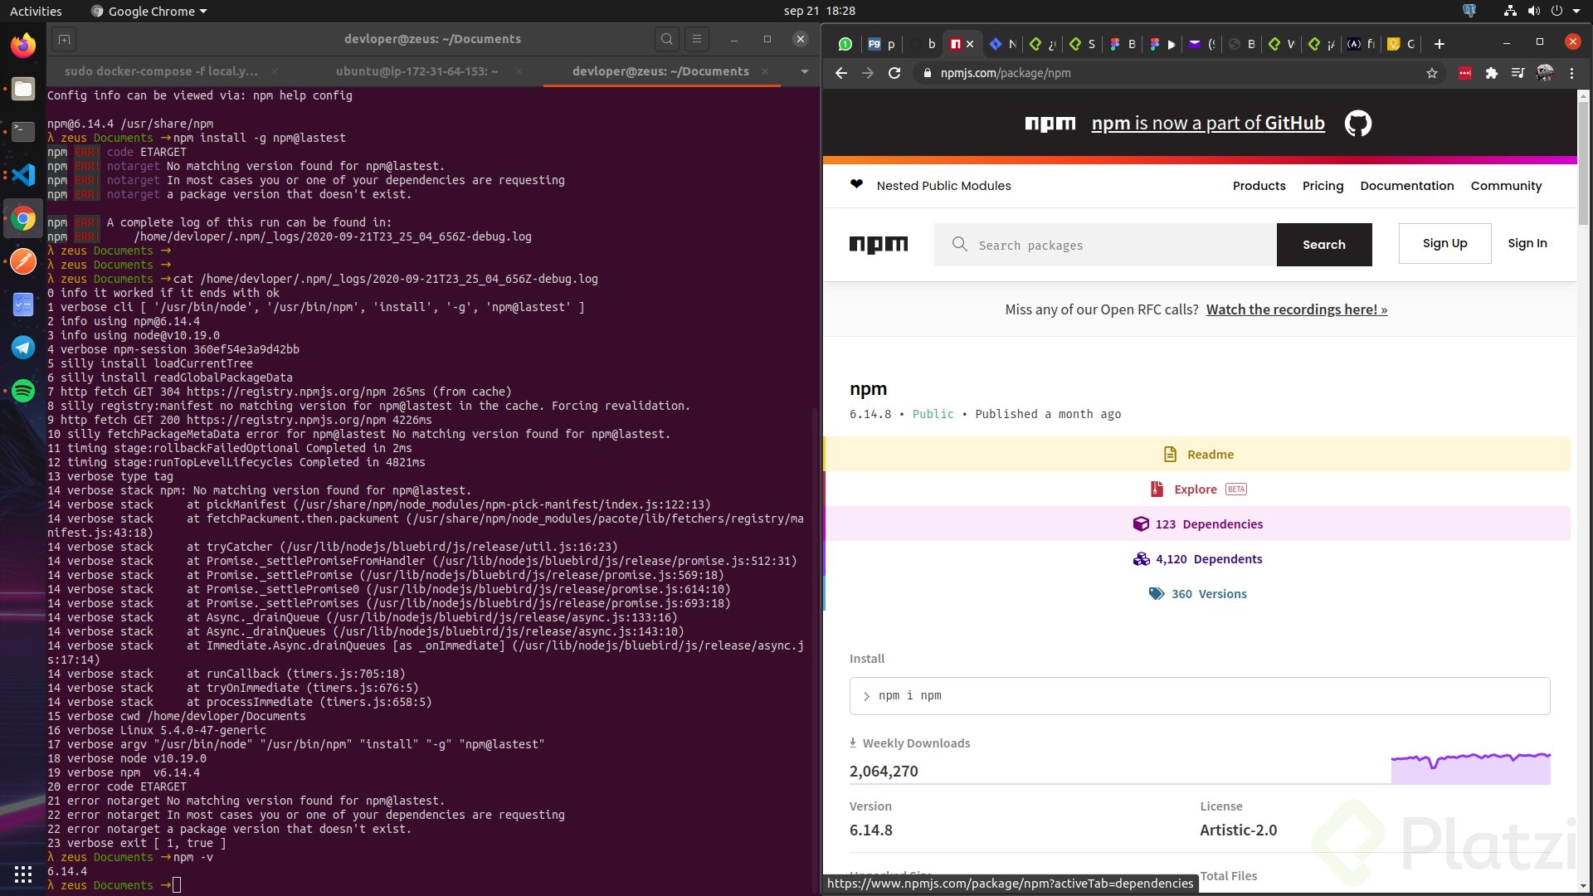The height and width of the screenshot is (896, 1593).
Task: Open the system power menu arrow
Action: [1576, 11]
